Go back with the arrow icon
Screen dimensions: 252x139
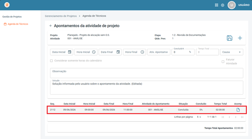pos(51,26)
